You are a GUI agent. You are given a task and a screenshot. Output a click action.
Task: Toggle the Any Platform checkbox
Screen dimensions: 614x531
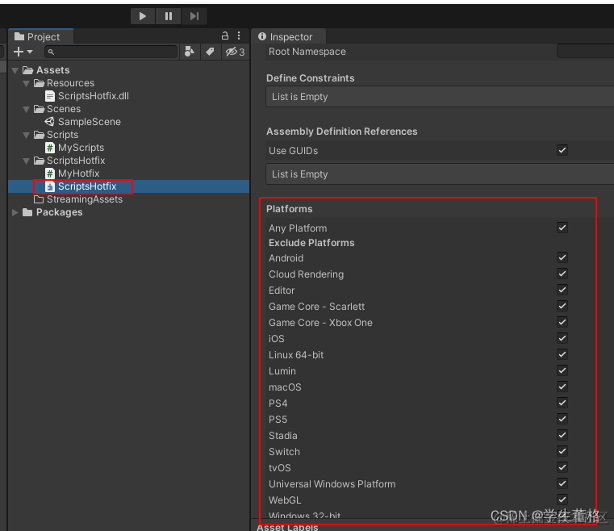click(x=562, y=228)
